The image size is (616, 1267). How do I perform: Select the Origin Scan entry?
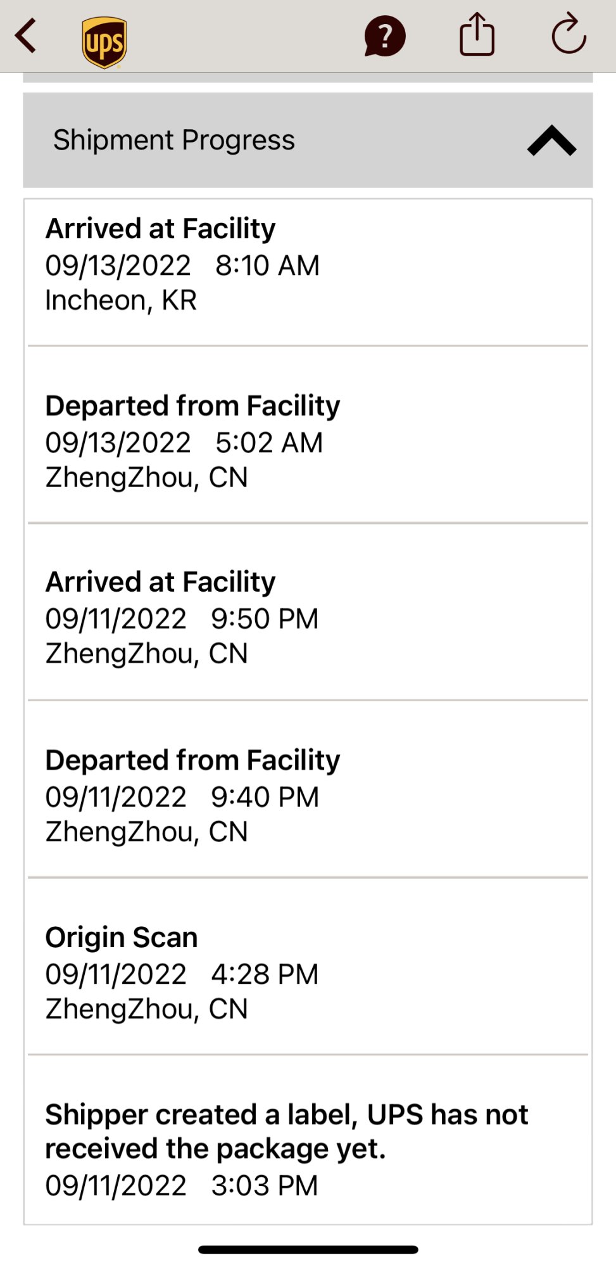click(308, 967)
